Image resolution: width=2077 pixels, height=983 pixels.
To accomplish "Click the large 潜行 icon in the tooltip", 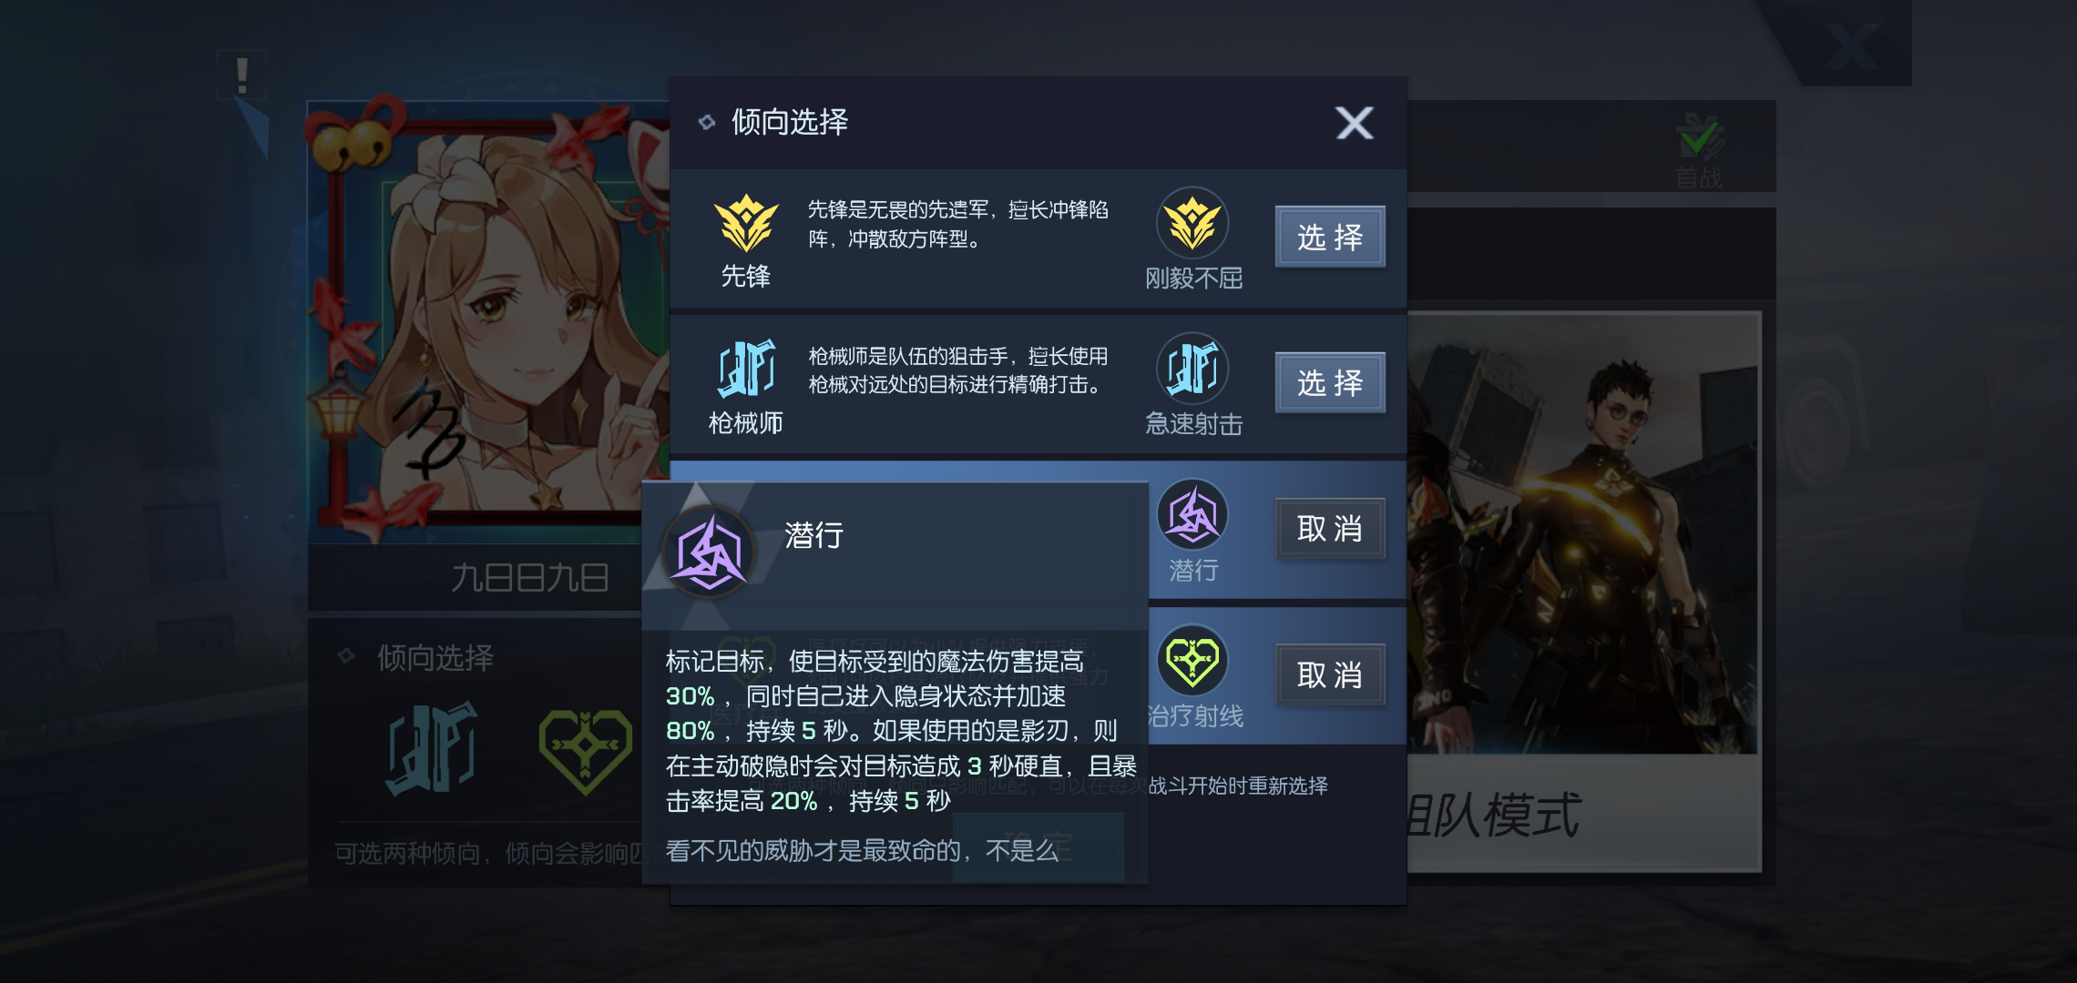I will [x=709, y=552].
